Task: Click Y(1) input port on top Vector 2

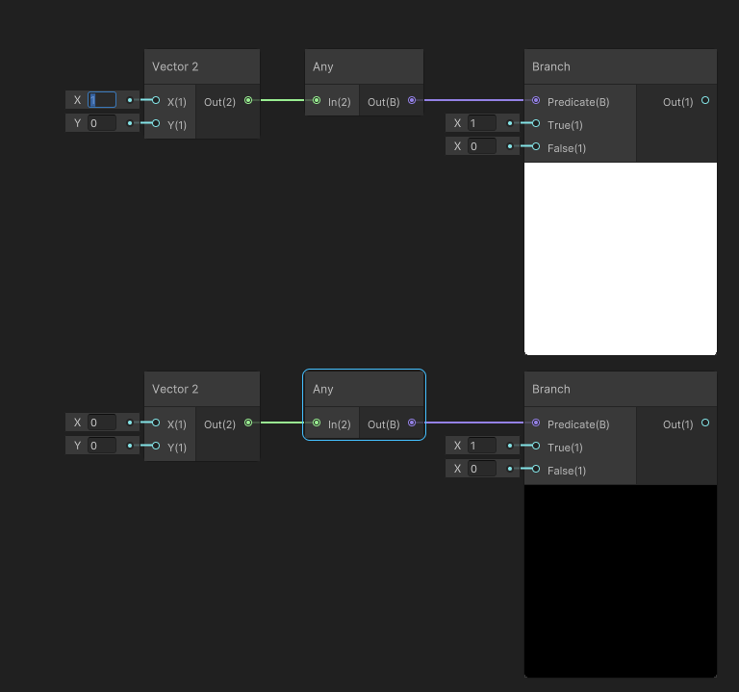Action: click(x=156, y=123)
